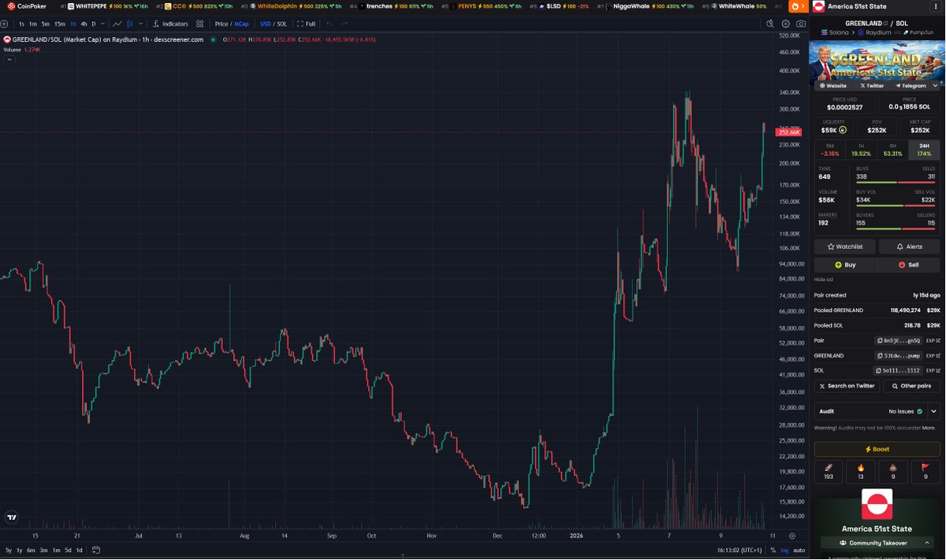
Task: Select the 6H stats period 53.31%
Action: click(892, 150)
